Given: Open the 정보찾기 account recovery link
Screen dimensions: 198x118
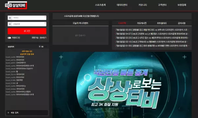Looking at the screenshot, I should coord(43,38).
